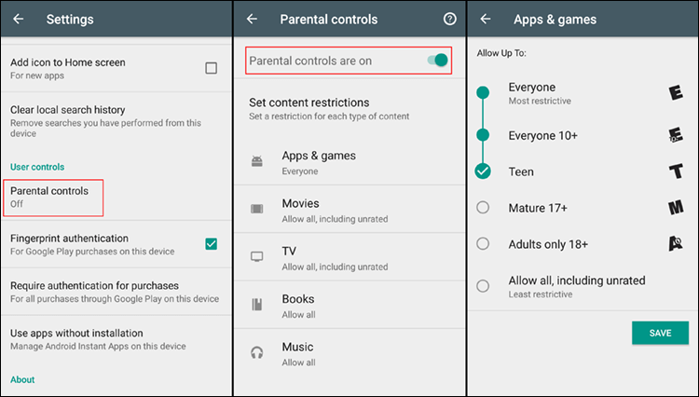
Task: Tap the User controls section header
Action: coord(37,167)
